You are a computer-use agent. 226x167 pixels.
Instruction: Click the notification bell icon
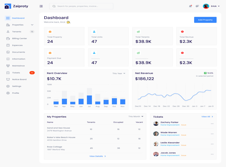pyautogui.click(x=190, y=6)
